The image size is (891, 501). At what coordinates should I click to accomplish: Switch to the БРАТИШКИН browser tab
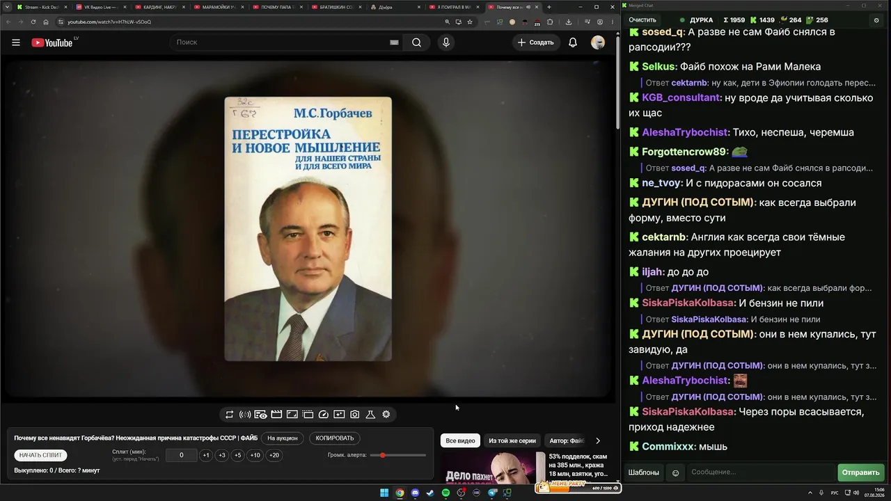338,7
